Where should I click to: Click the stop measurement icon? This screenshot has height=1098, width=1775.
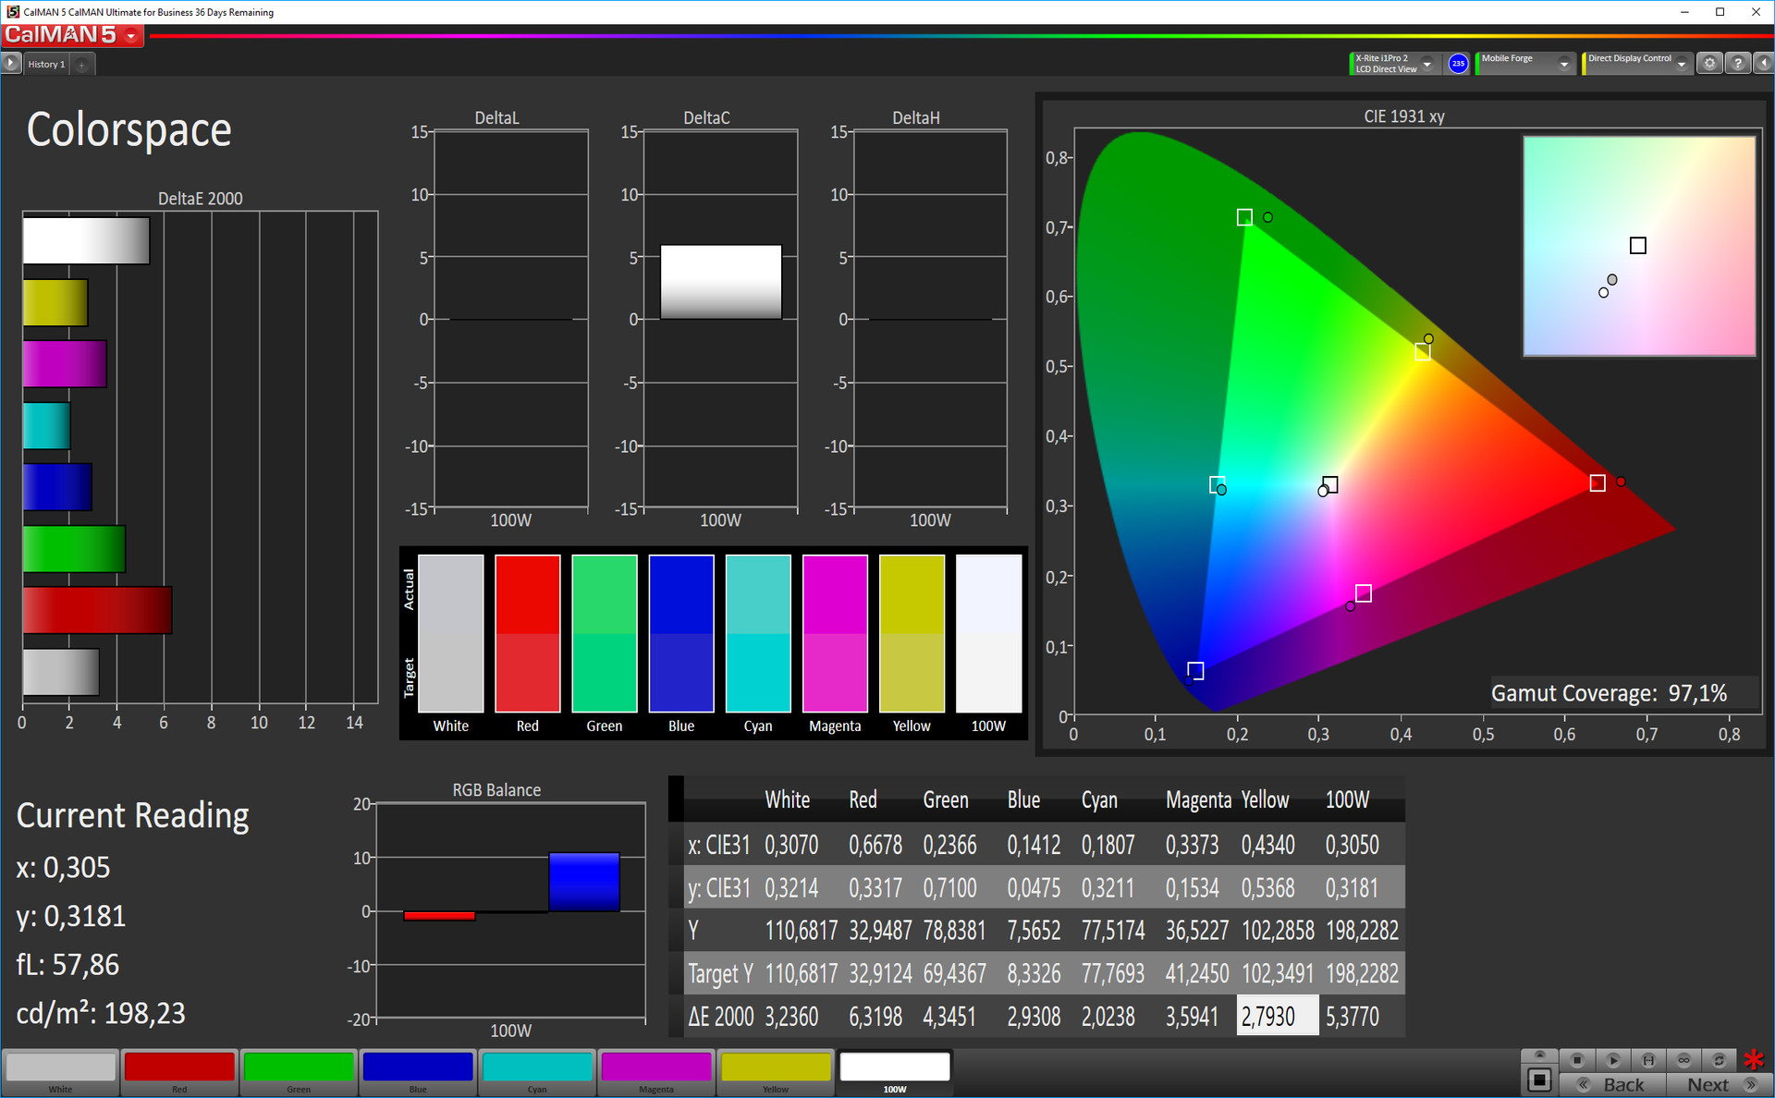pos(1577,1060)
